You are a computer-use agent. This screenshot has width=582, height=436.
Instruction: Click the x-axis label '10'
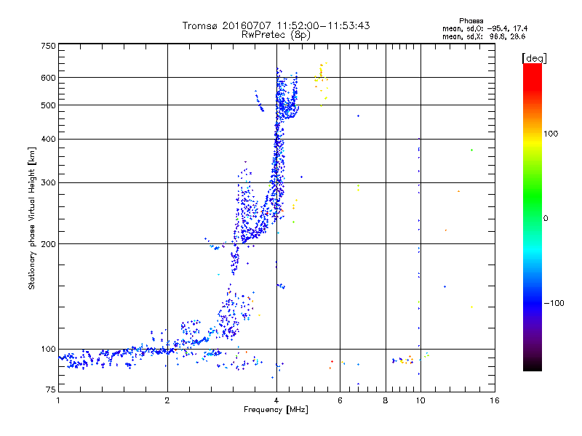pyautogui.click(x=420, y=400)
